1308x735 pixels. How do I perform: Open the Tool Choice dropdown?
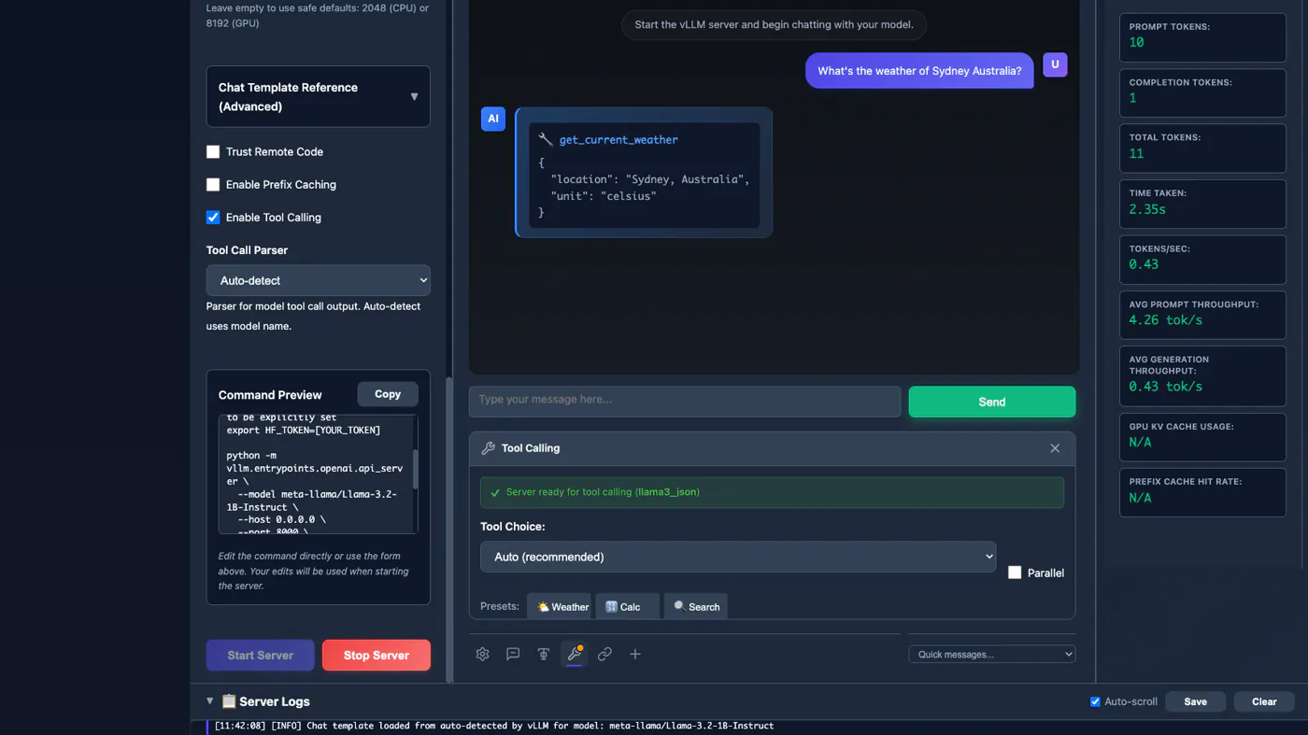click(738, 557)
